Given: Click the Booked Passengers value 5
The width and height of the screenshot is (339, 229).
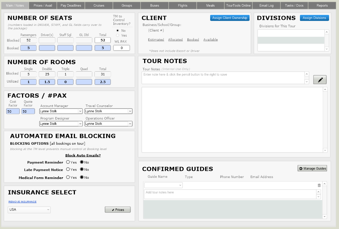Looking at the screenshot, I should [x=28, y=48].
